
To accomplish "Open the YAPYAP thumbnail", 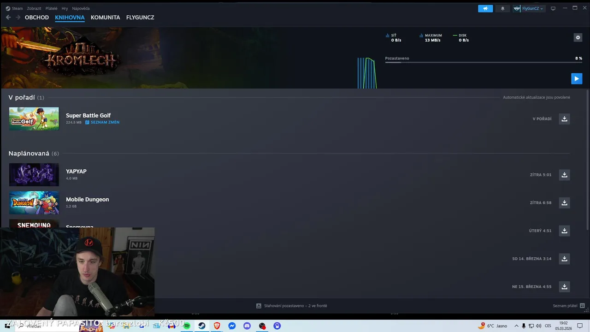I will 34,174.
